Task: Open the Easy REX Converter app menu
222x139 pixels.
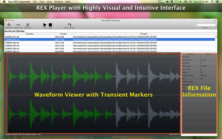Action: click(19, 2)
